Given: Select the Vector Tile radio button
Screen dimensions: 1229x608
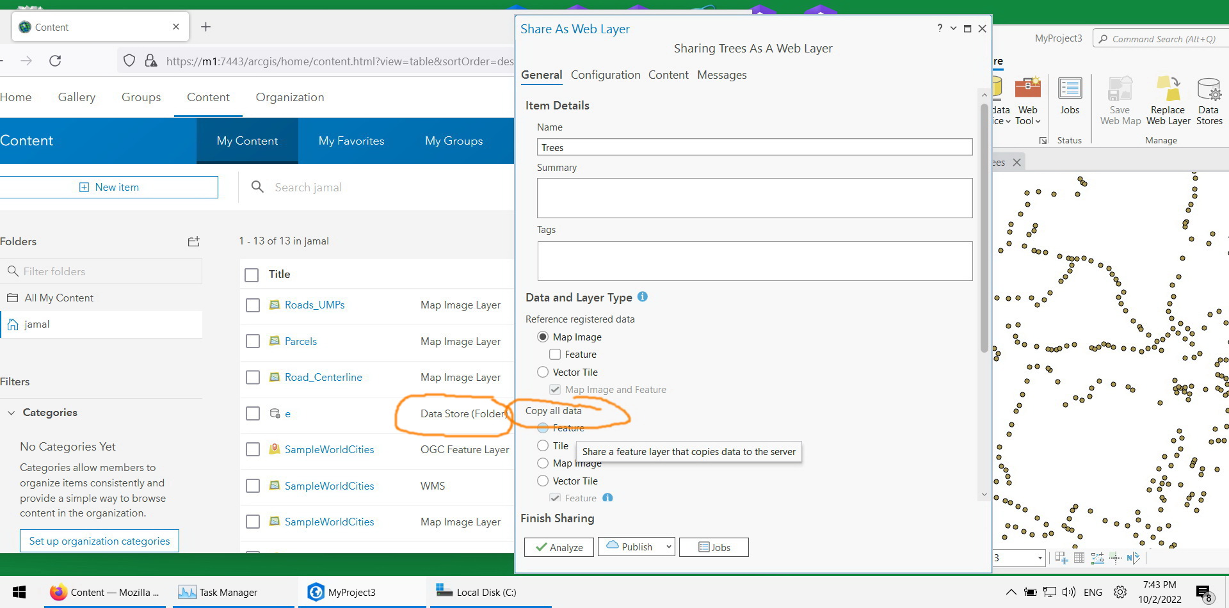Looking at the screenshot, I should pos(543,372).
